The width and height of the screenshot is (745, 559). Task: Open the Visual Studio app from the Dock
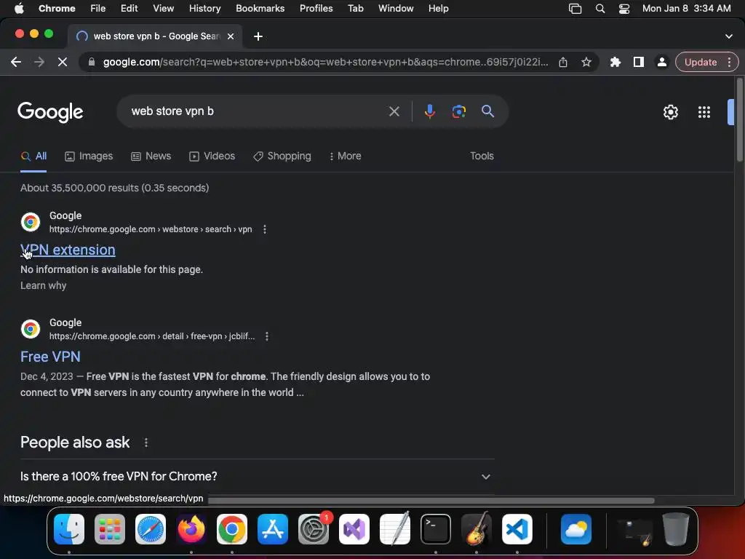coord(354,529)
